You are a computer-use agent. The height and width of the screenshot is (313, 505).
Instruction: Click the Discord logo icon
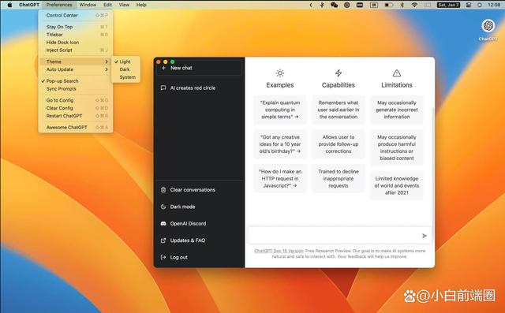click(163, 223)
